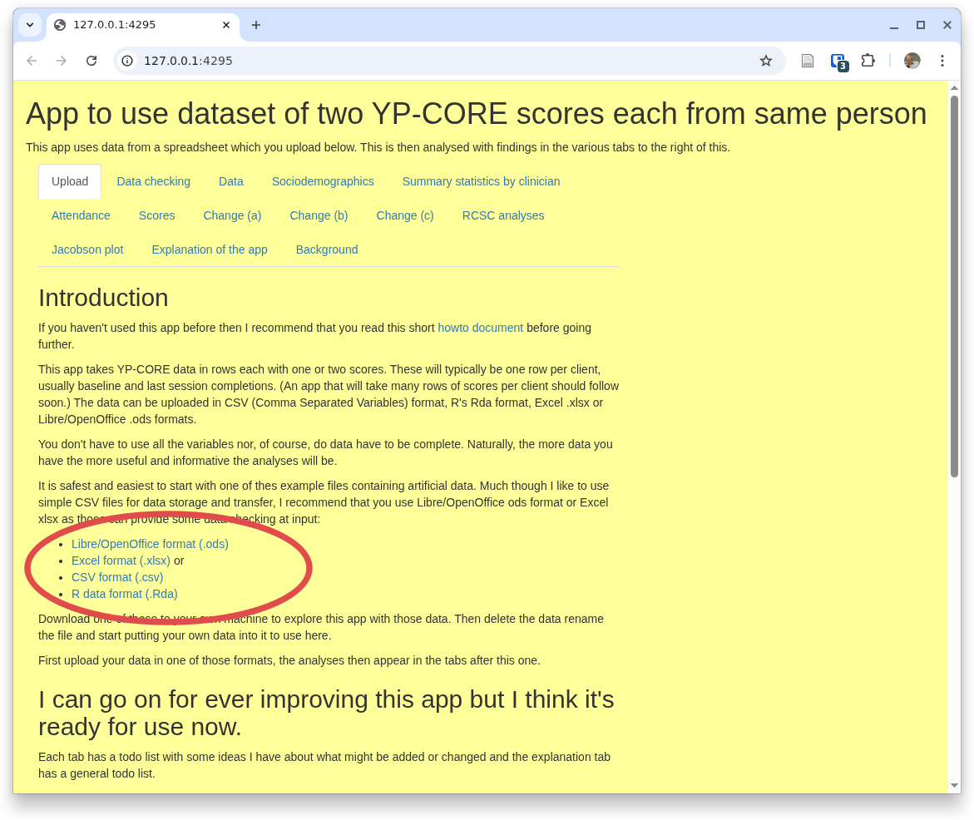Switch to the Data checking tab
The width and height of the screenshot is (974, 820).
(153, 181)
